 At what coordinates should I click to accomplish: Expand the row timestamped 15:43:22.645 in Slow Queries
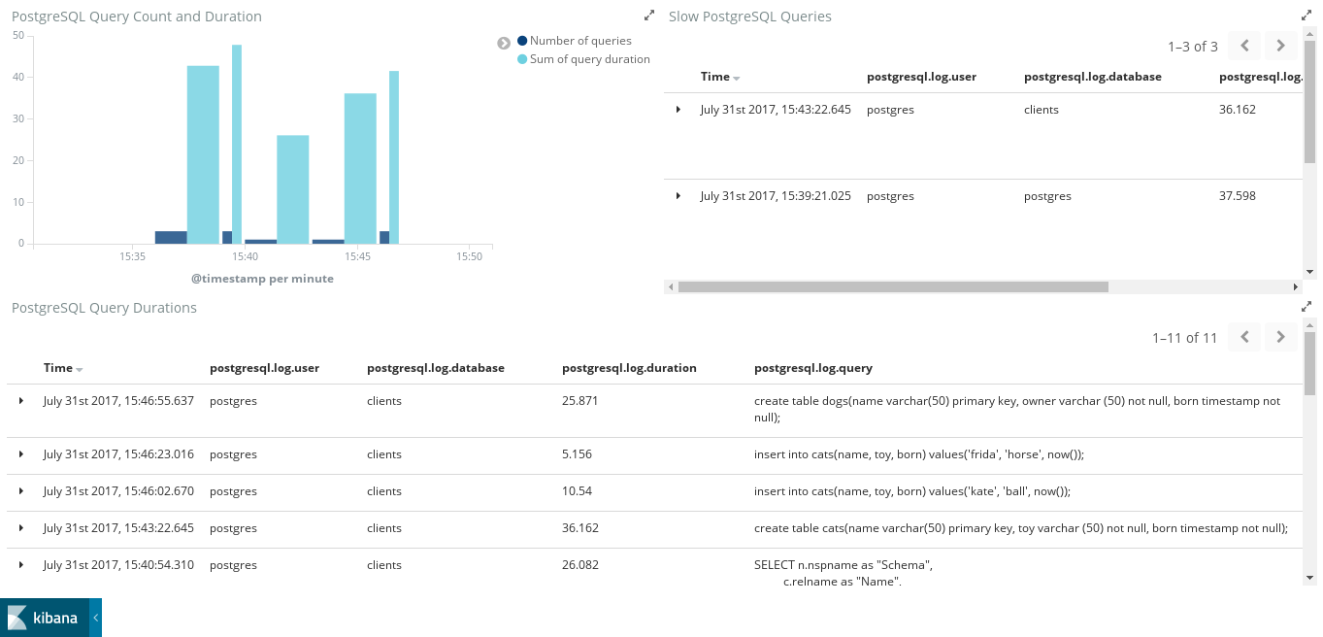(x=678, y=109)
